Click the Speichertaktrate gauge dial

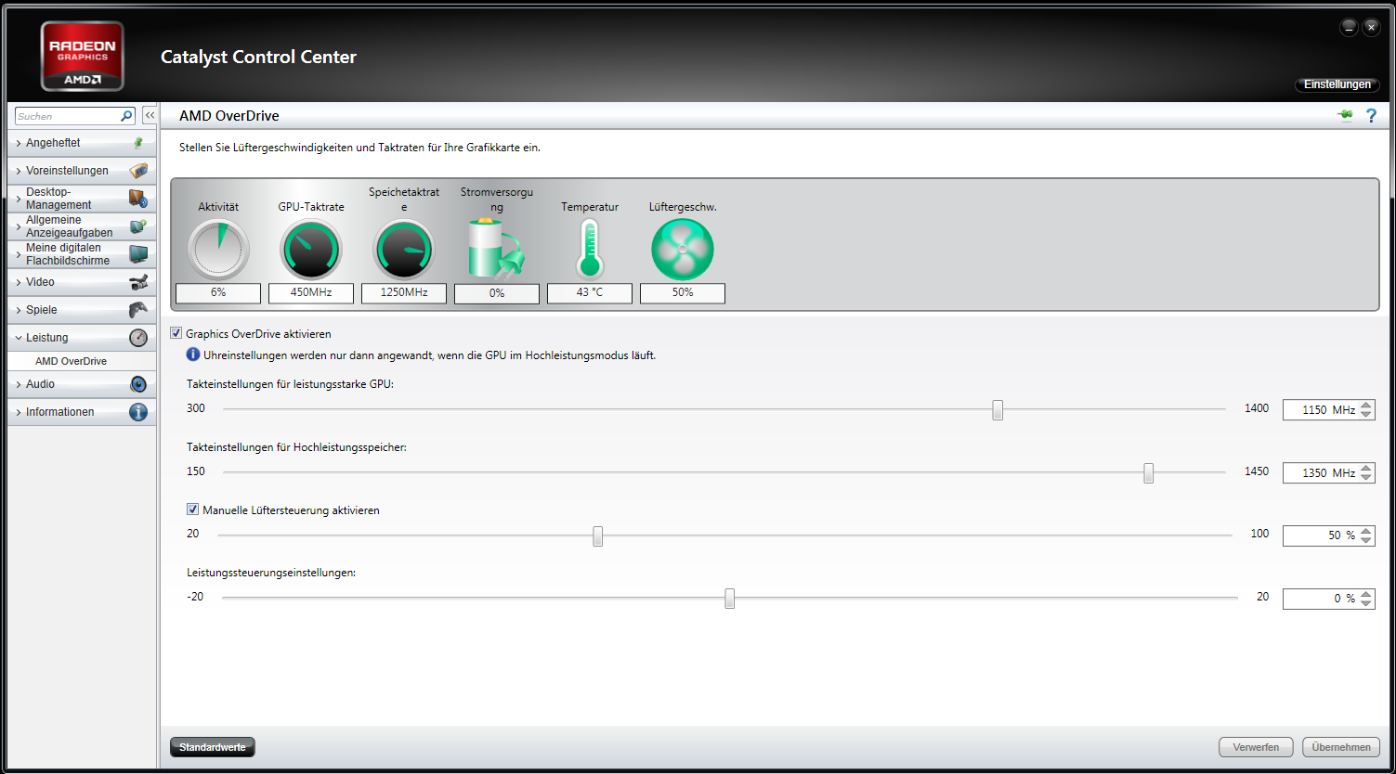tap(404, 250)
